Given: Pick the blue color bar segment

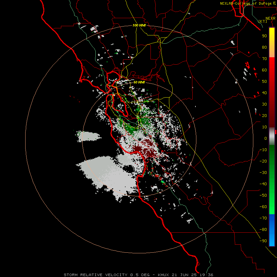Looking at the screenshot, I should 272,230.
